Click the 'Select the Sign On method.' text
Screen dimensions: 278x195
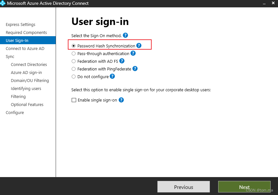point(96,36)
